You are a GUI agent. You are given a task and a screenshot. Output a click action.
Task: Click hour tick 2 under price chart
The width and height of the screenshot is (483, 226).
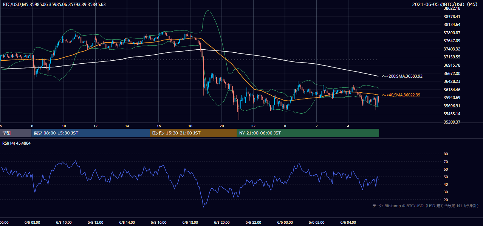[316, 126]
